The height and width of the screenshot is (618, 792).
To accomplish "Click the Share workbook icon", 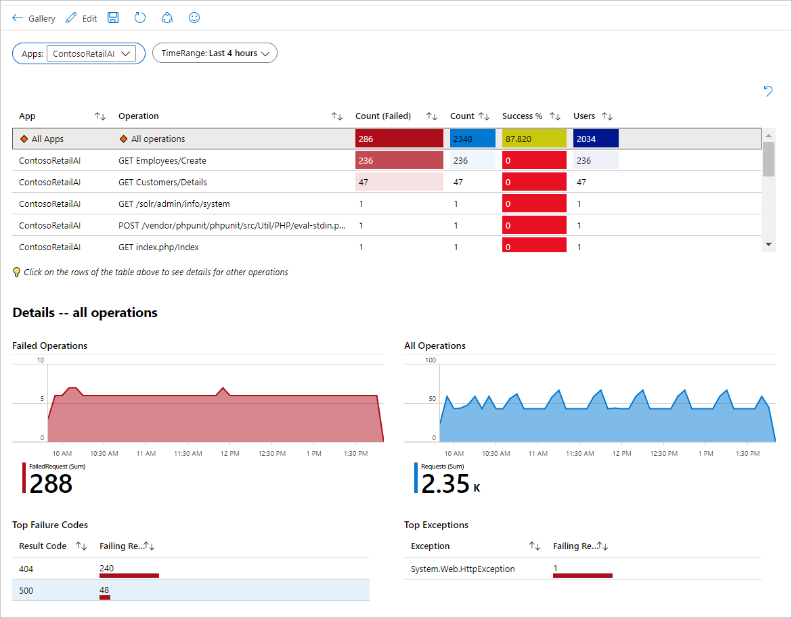I will coord(167,18).
